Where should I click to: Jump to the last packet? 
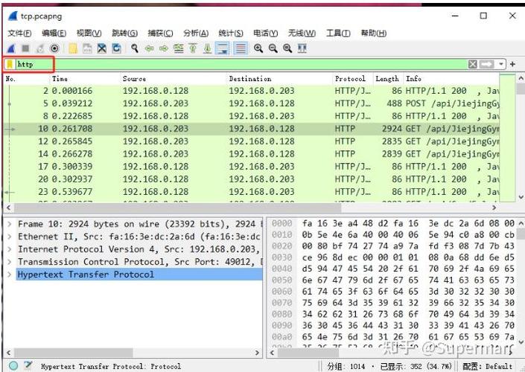[x=208, y=48]
